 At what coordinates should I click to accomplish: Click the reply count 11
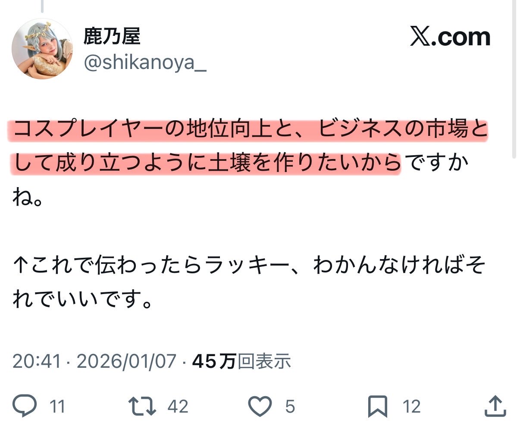point(57,407)
